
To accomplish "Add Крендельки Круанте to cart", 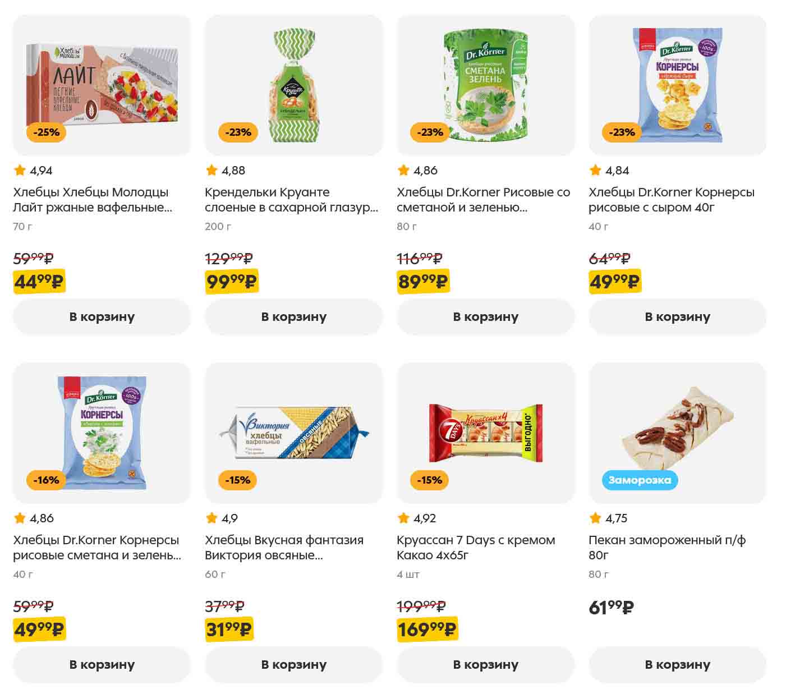I will tap(293, 317).
